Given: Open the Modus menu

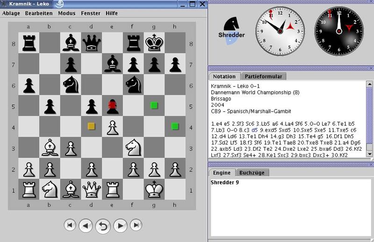Looking at the screenshot, I should (x=66, y=13).
